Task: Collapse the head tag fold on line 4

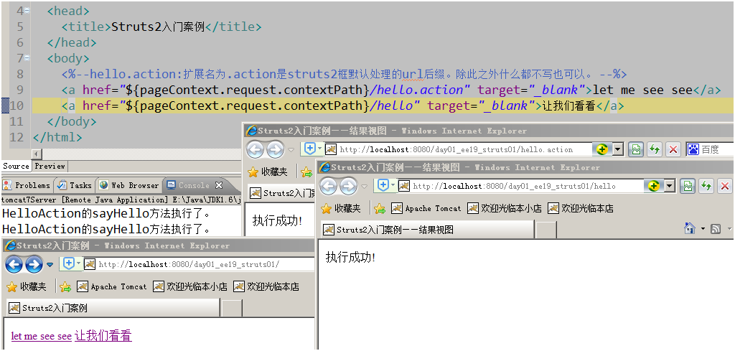Action: pyautogui.click(x=28, y=11)
